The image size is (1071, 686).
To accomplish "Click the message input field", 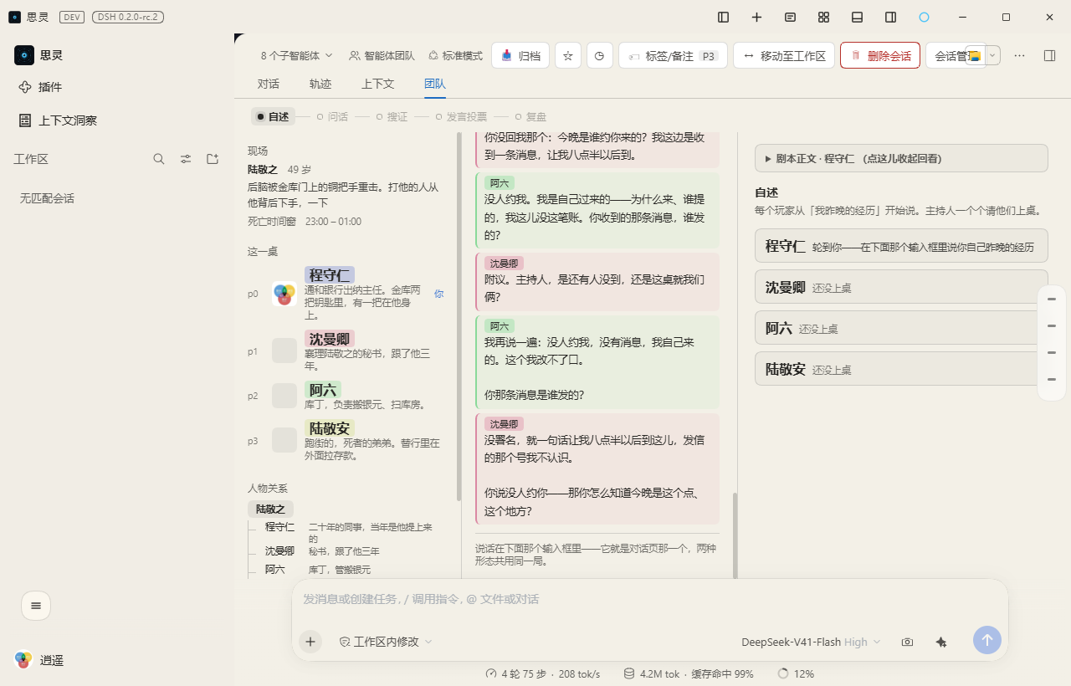I will [649, 599].
